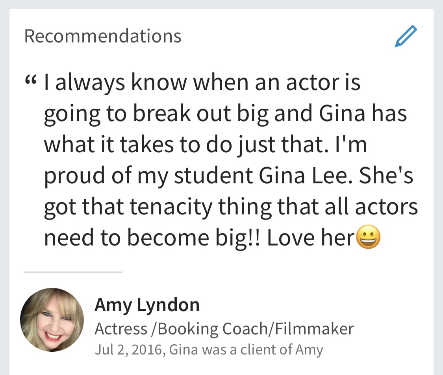This screenshot has height=375, width=443.
Task: Click "Gina was a client of Amy" text
Action: point(246,349)
